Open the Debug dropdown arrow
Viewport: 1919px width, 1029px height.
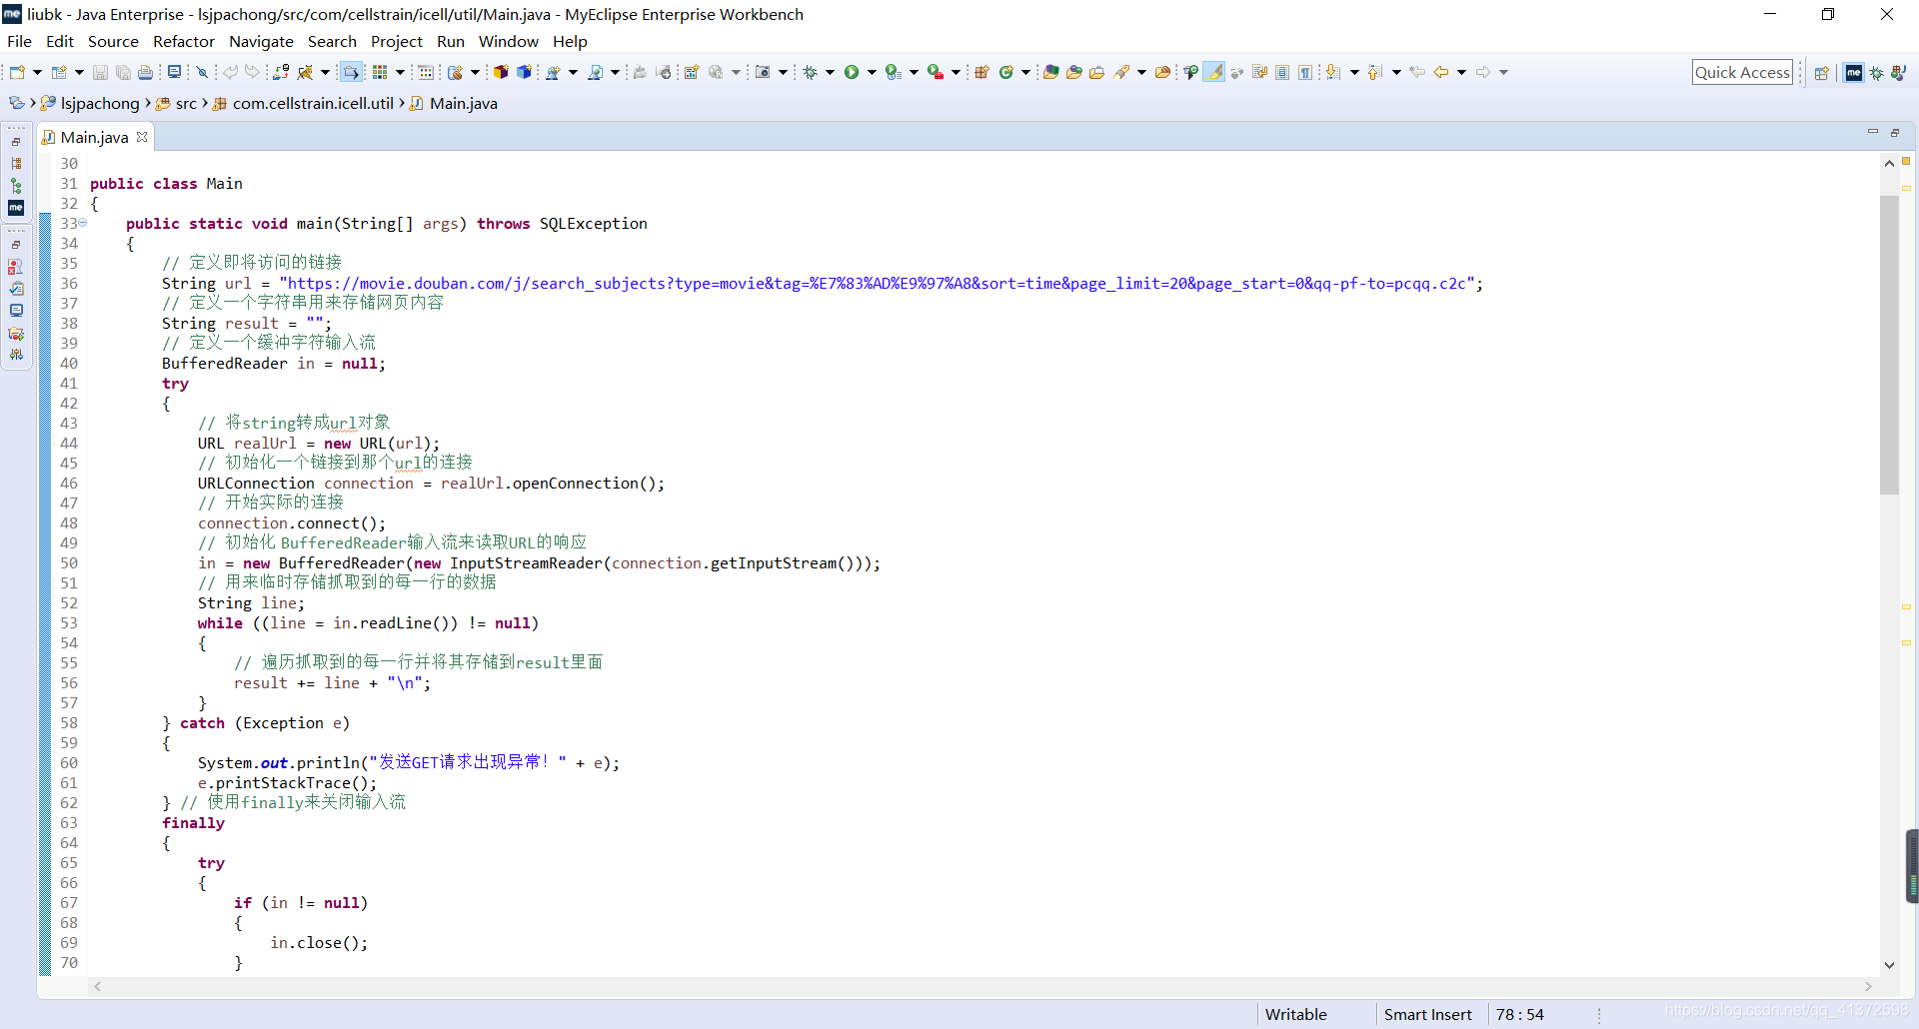(x=830, y=72)
